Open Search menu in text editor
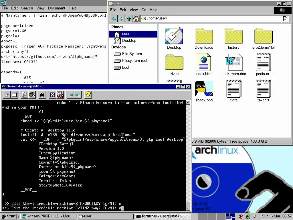This screenshot has height=220, width=293. [x=27, y=8]
